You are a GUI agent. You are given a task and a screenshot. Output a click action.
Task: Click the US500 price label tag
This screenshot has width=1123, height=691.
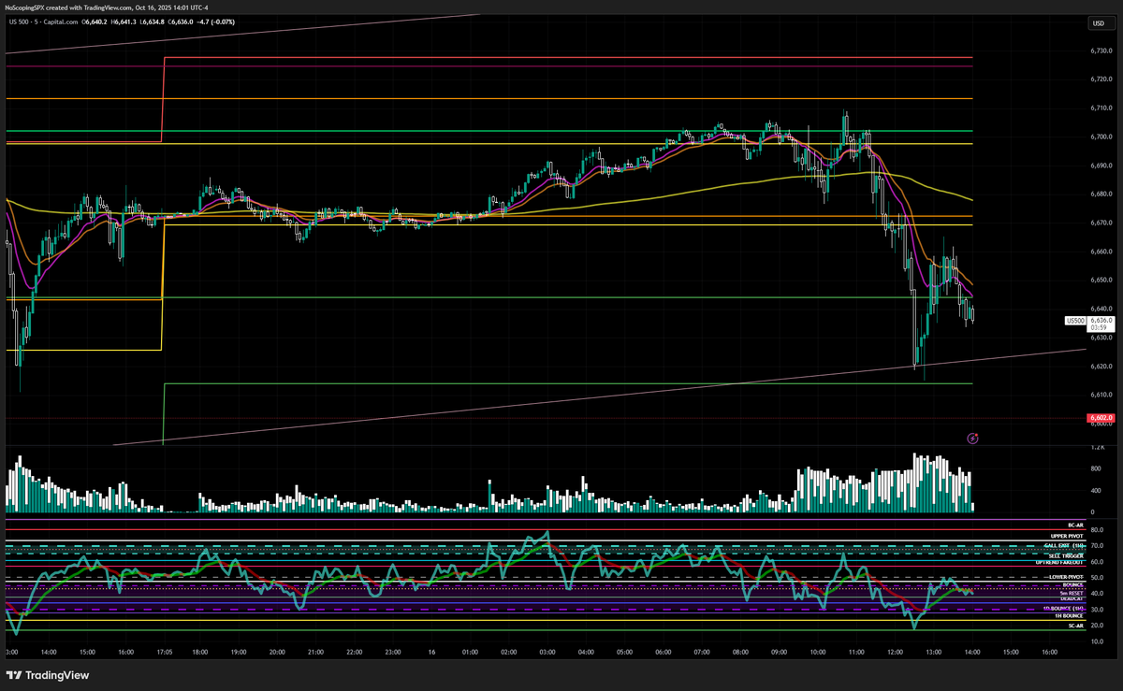click(x=1075, y=320)
